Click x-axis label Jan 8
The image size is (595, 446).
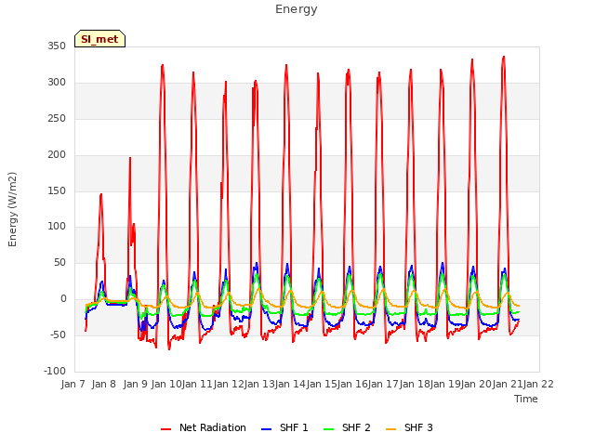[103, 384]
